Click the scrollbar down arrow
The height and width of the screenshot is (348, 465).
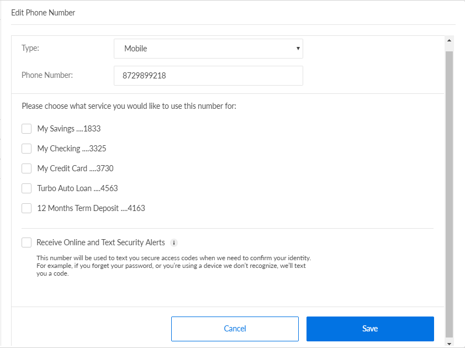[x=449, y=344]
